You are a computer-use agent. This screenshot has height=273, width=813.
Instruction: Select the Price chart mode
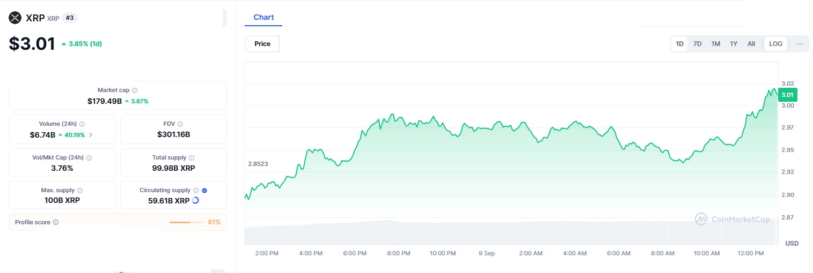pos(262,44)
